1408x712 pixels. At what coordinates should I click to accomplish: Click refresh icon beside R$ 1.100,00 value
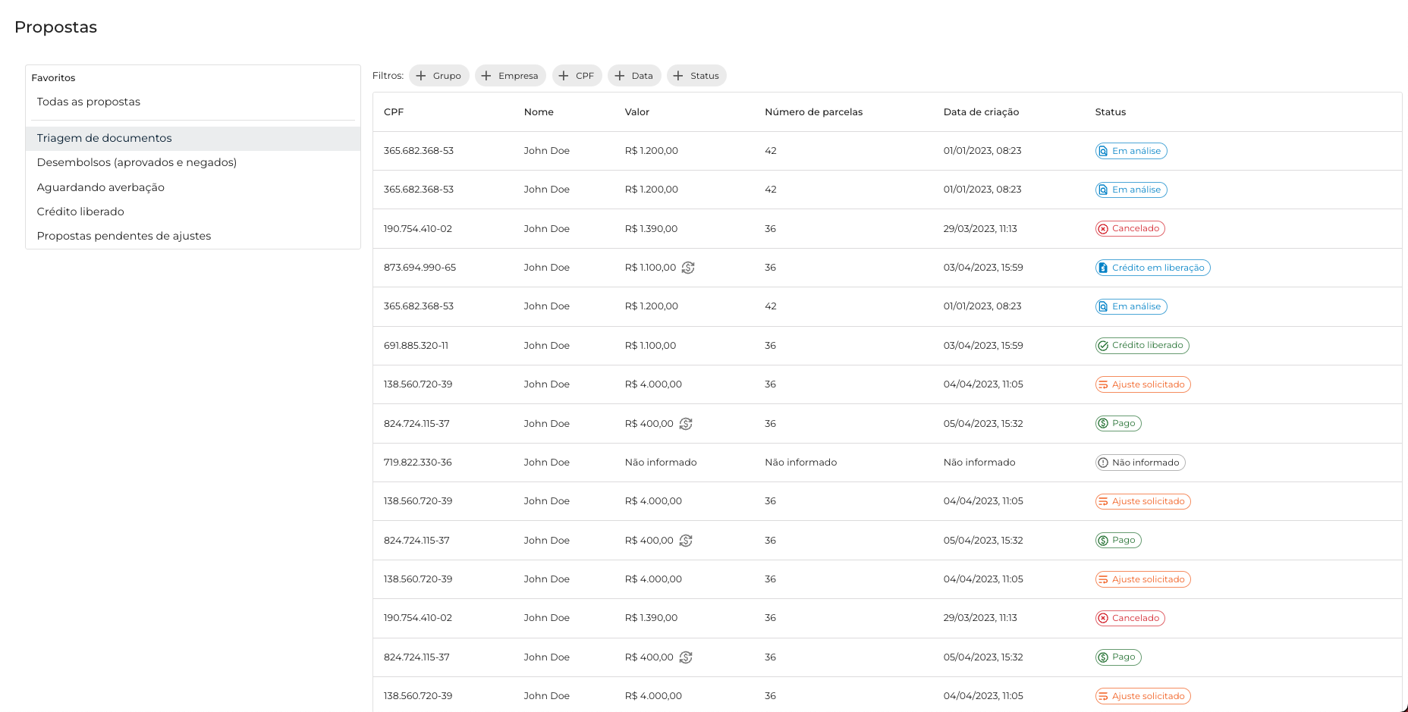click(688, 268)
